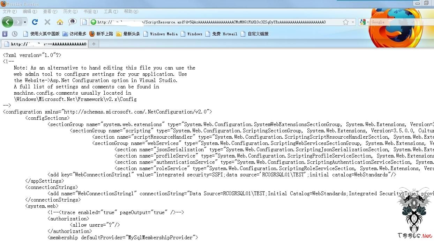Stop loading with the X icon
The width and height of the screenshot is (434, 241).
click(47, 22)
